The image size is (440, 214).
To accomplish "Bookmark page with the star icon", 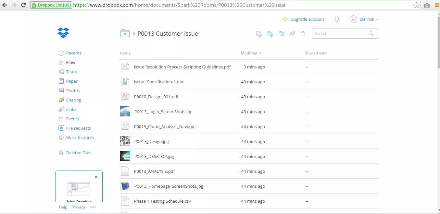I will pos(416,5).
